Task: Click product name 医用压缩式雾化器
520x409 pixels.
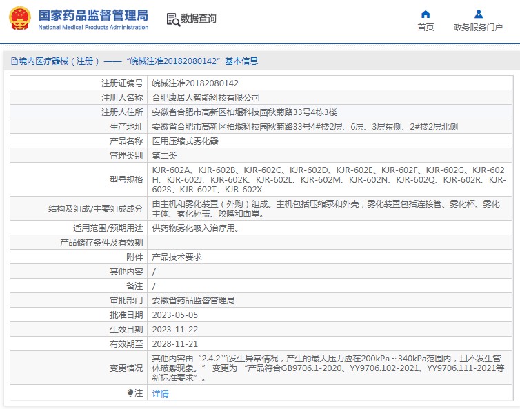Action: tap(185, 141)
